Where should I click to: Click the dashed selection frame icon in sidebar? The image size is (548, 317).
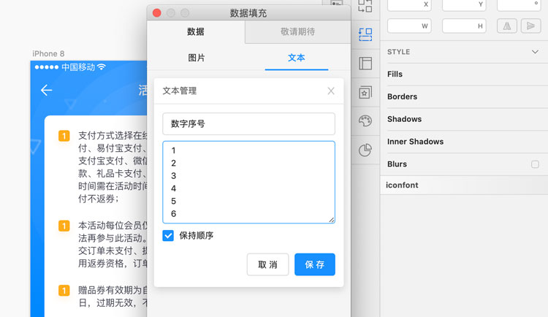point(365,34)
